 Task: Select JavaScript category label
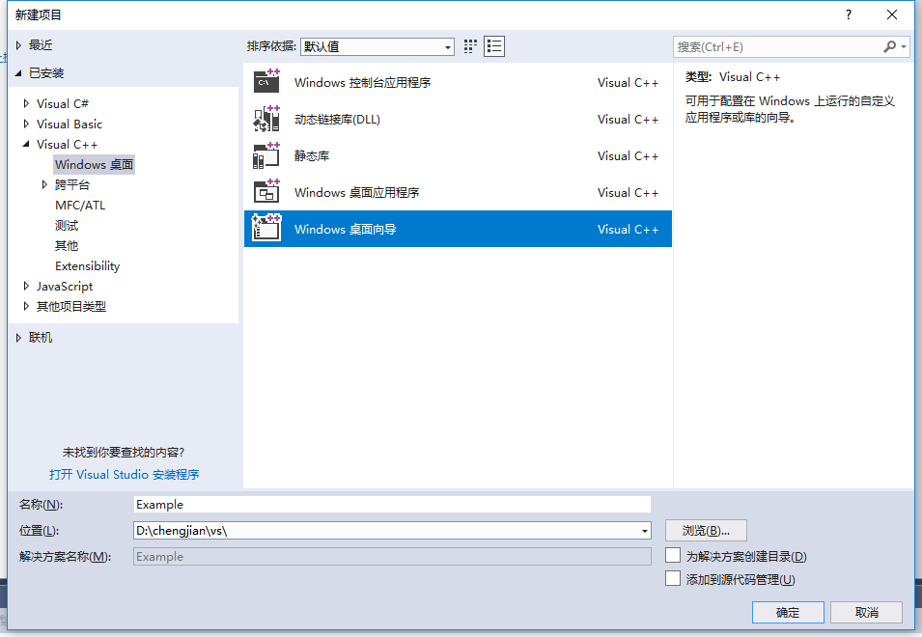65,287
